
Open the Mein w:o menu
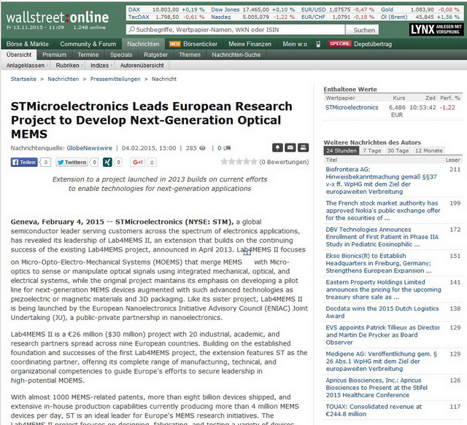click(x=295, y=44)
